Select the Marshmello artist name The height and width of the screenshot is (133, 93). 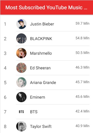coord(41,53)
